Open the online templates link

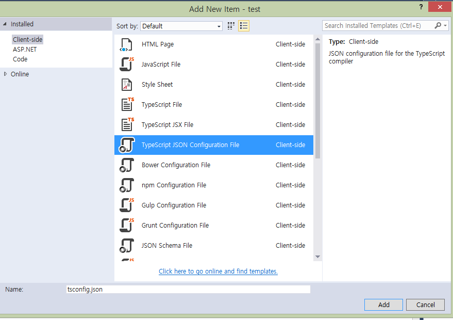pyautogui.click(x=218, y=271)
